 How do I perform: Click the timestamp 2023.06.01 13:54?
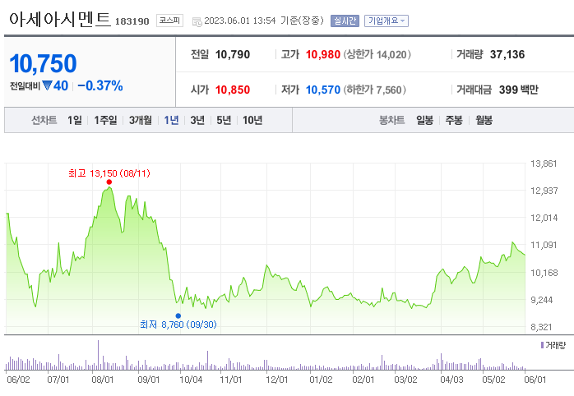point(240,21)
